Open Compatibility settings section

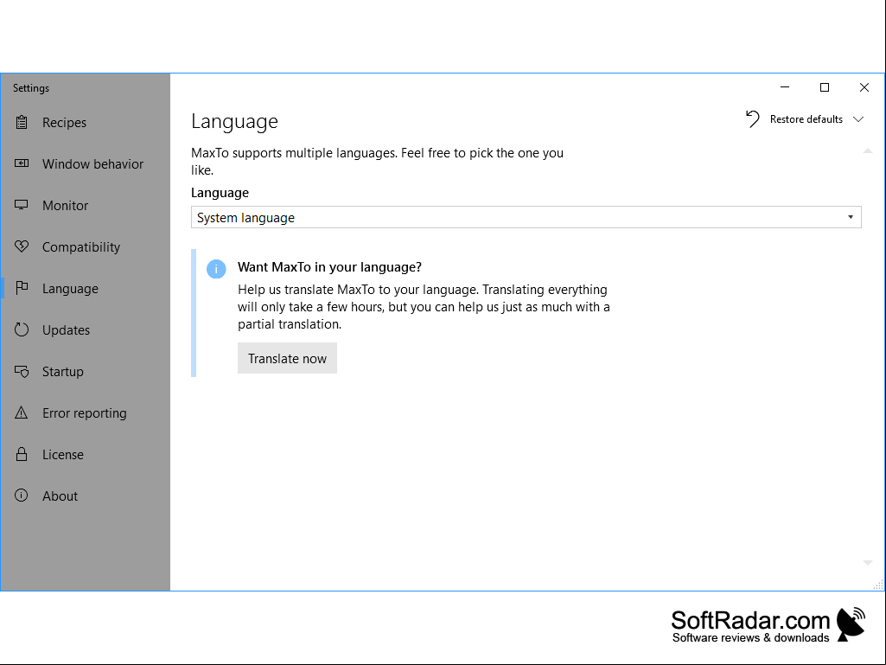click(x=86, y=246)
